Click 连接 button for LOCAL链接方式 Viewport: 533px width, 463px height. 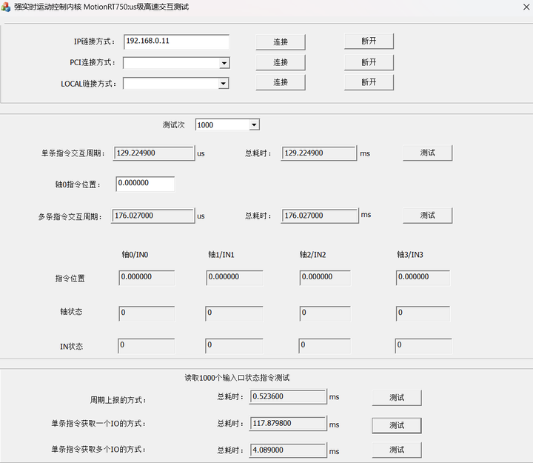pyautogui.click(x=281, y=82)
